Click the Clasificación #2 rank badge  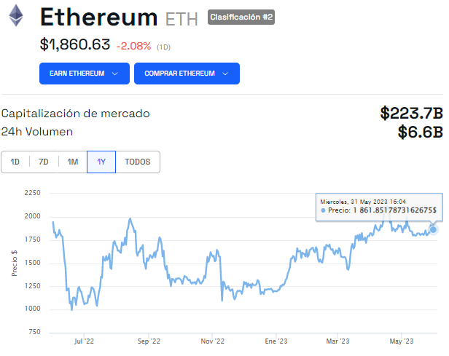pos(241,17)
